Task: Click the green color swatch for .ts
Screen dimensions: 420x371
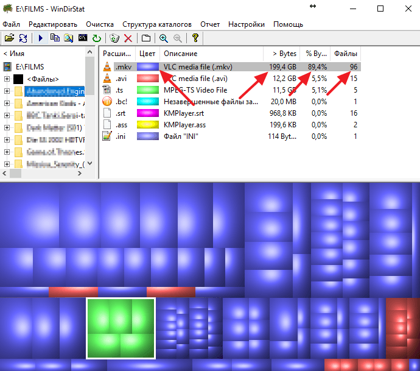Action: coord(148,90)
